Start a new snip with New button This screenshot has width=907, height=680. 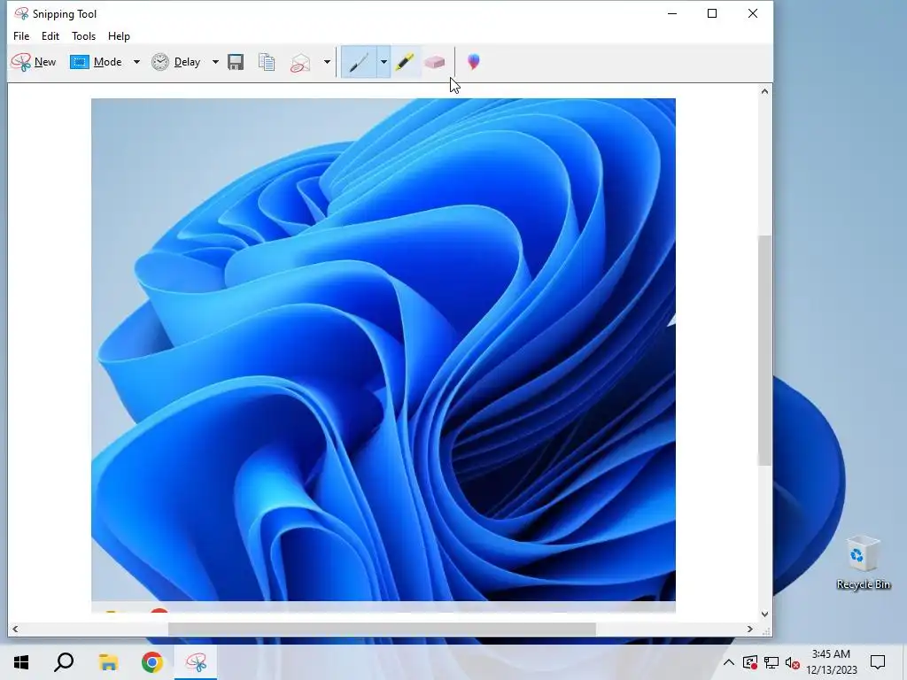click(x=34, y=62)
